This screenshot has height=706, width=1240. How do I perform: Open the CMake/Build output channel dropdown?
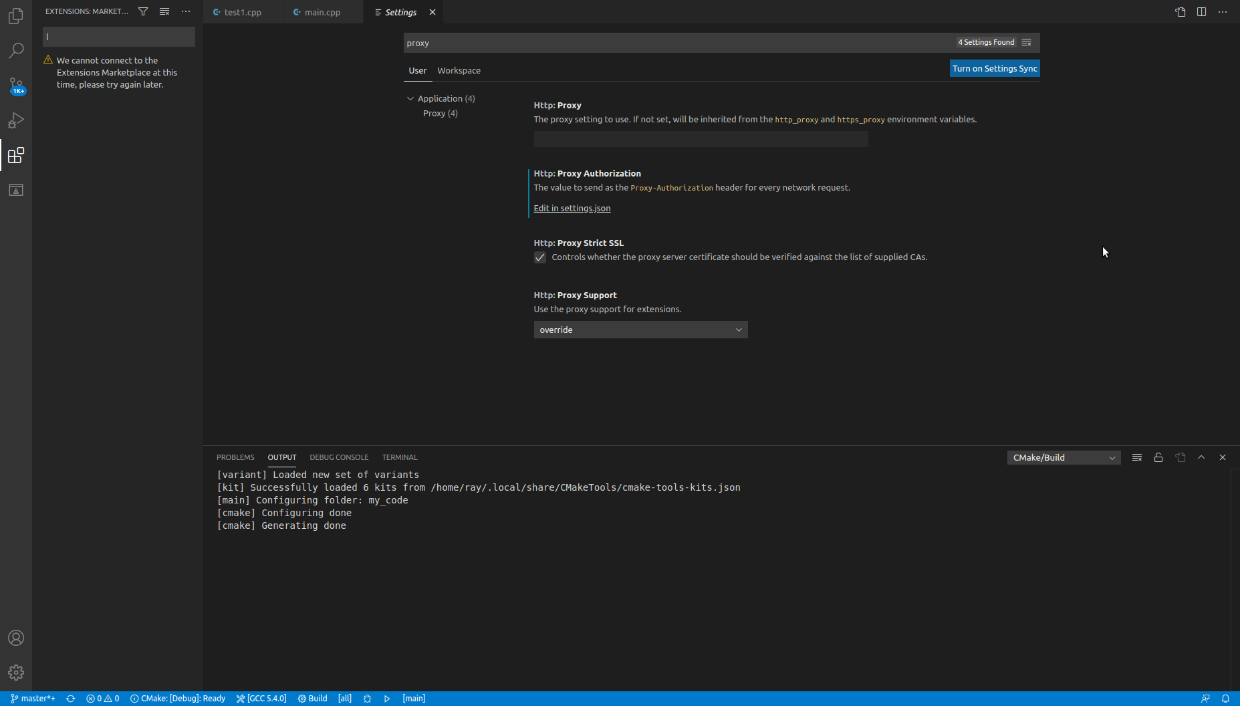pyautogui.click(x=1064, y=457)
